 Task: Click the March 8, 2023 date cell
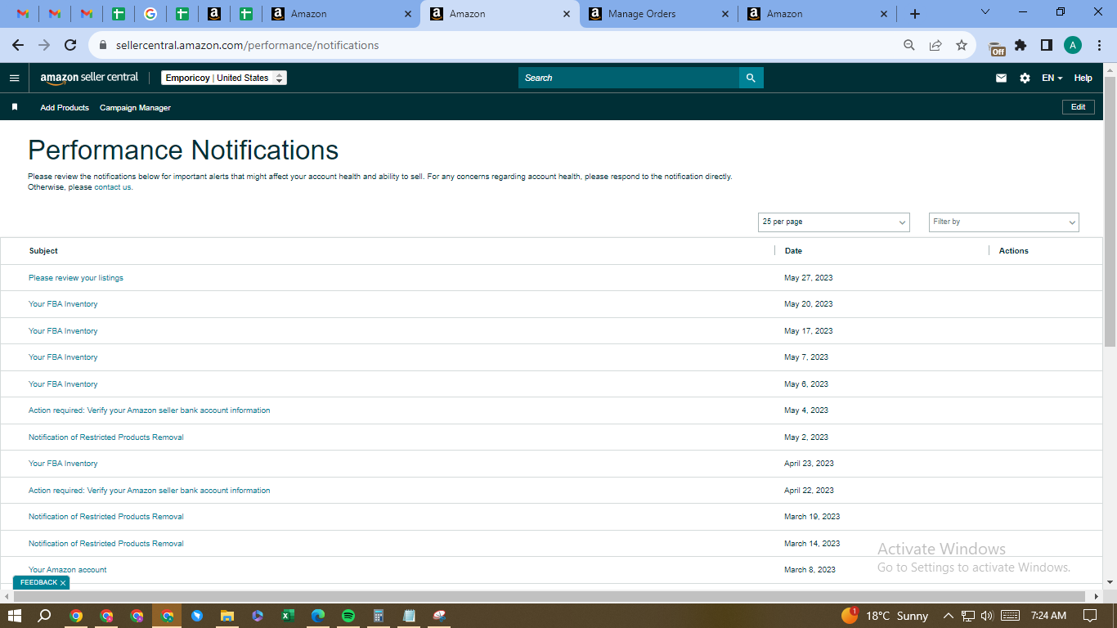[810, 570]
